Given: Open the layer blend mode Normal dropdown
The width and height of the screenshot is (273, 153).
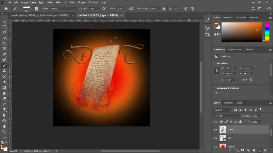Looking at the screenshot, I should [x=227, y=116].
